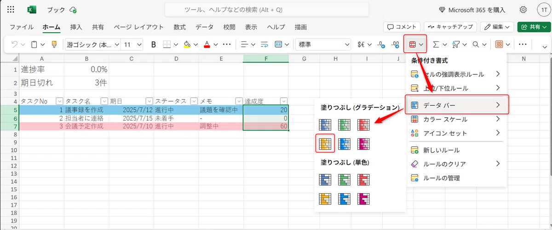Image resolution: width=552 pixels, height=230 pixels.
Task: Choose green solid fill data bar
Action: click(x=345, y=179)
